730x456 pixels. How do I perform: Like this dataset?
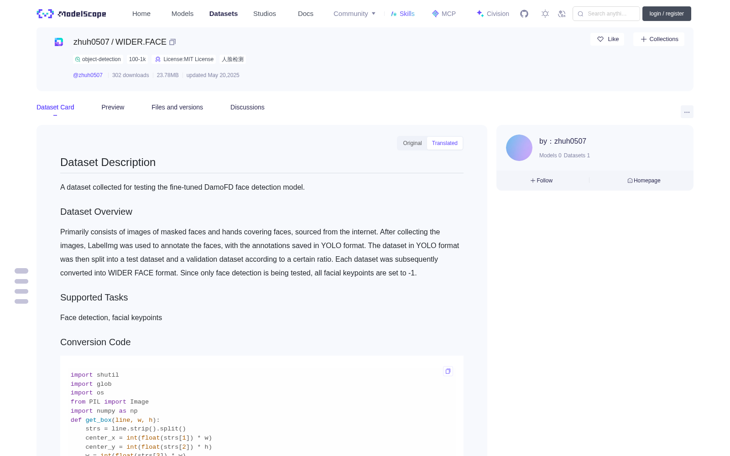[608, 39]
